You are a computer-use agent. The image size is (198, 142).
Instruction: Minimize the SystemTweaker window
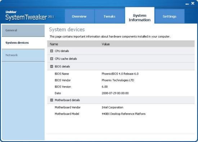pos(187,4)
